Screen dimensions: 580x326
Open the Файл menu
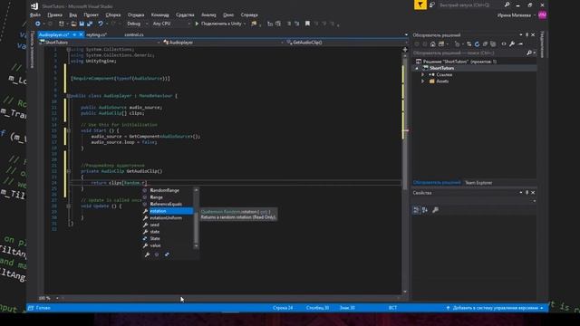(x=35, y=14)
